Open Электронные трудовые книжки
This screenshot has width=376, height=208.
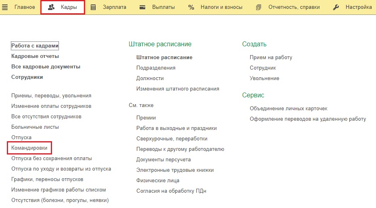click(x=175, y=170)
